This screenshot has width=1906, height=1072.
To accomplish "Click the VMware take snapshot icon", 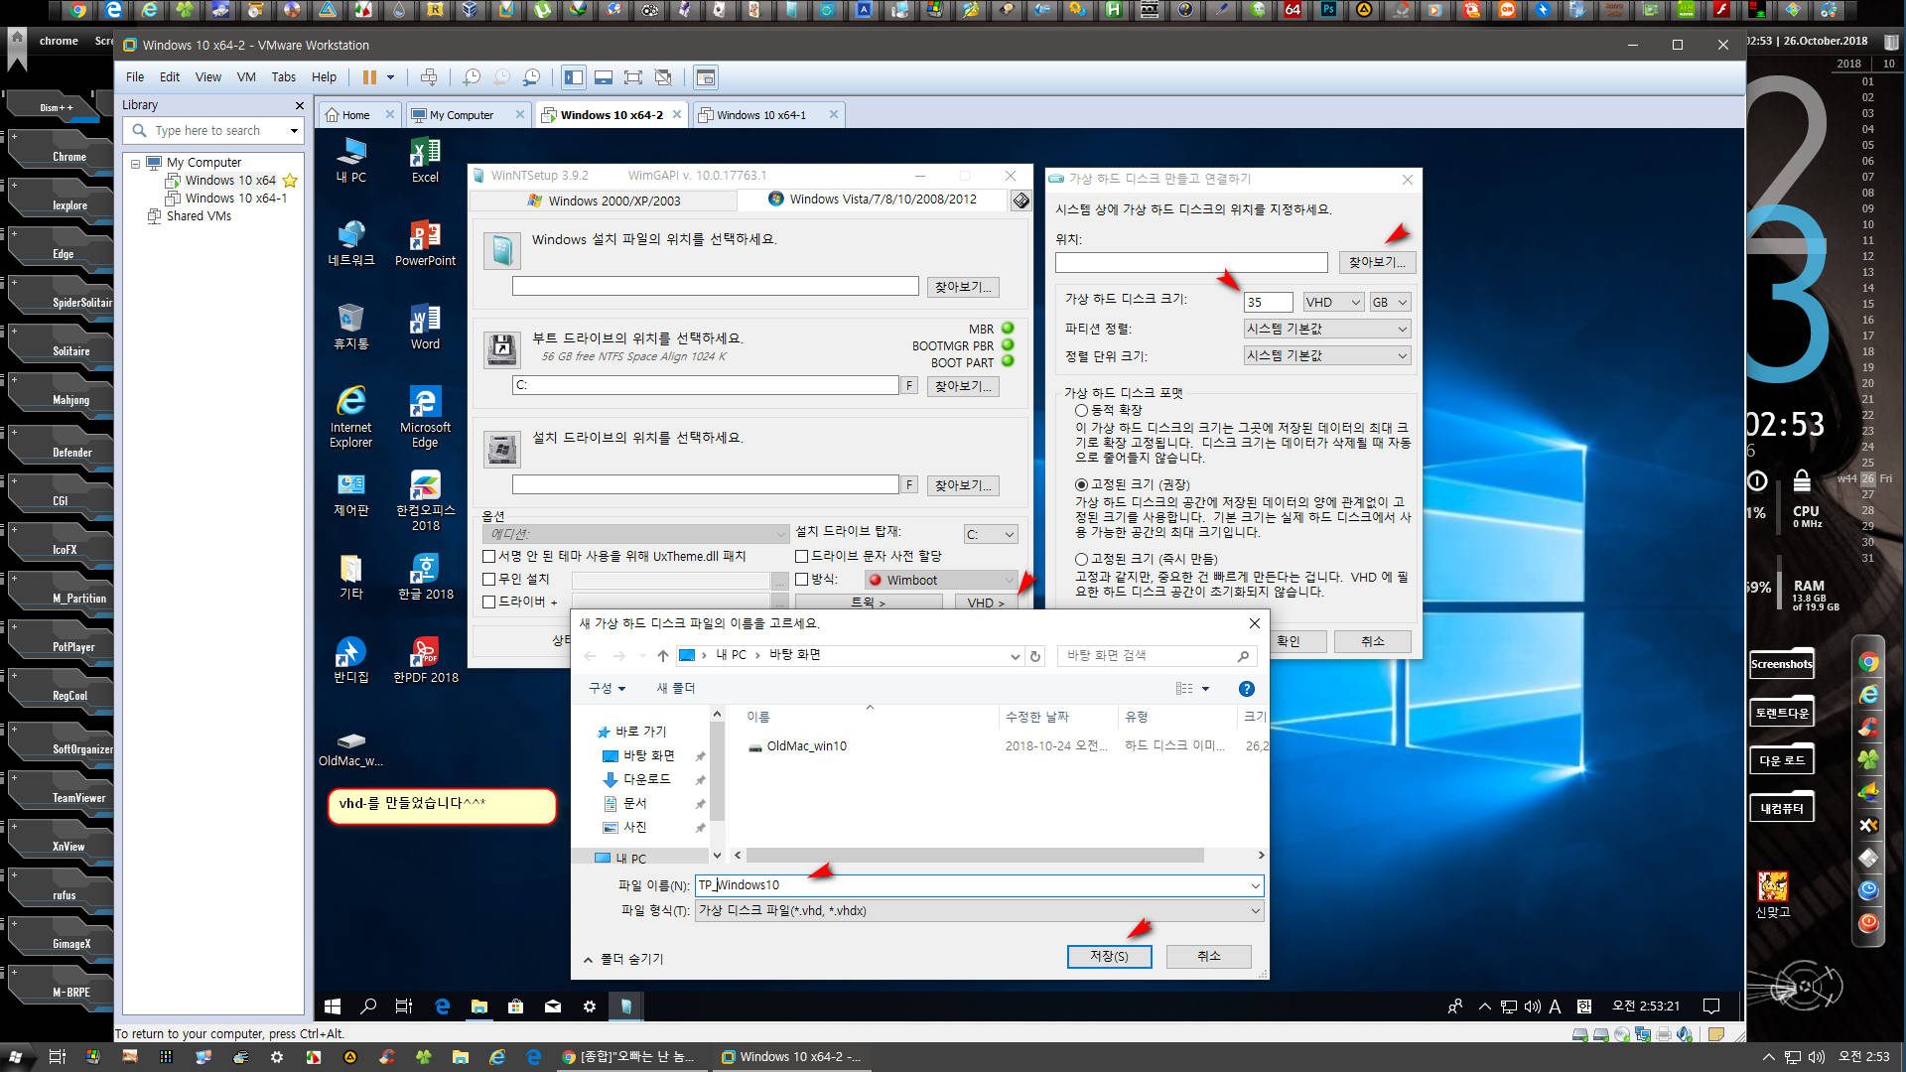I will (472, 77).
